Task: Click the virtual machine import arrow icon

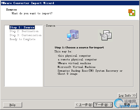Action: 105,36
